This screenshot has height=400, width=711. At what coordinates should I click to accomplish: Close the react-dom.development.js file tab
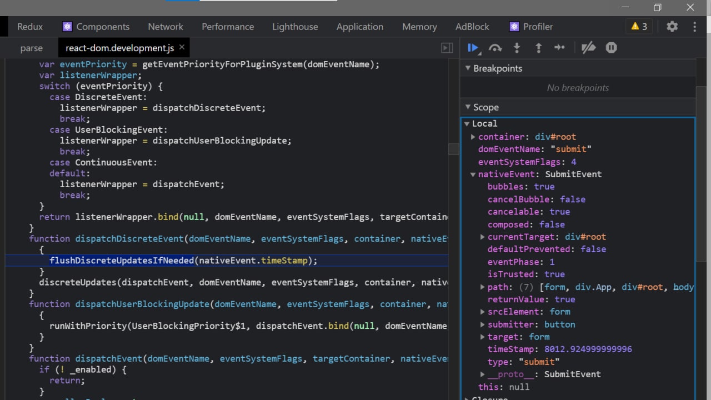pos(182,47)
